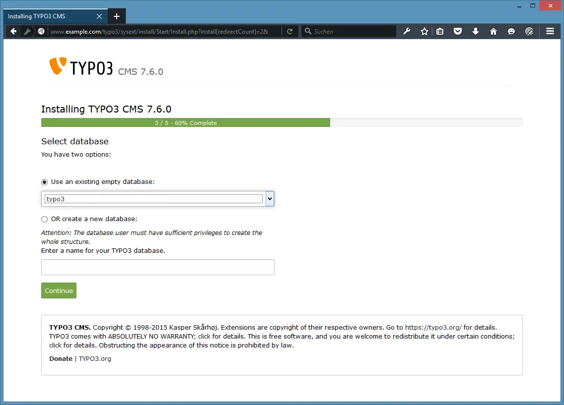
Task: Open the existing database dropdown showing typo3
Action: tap(157, 199)
